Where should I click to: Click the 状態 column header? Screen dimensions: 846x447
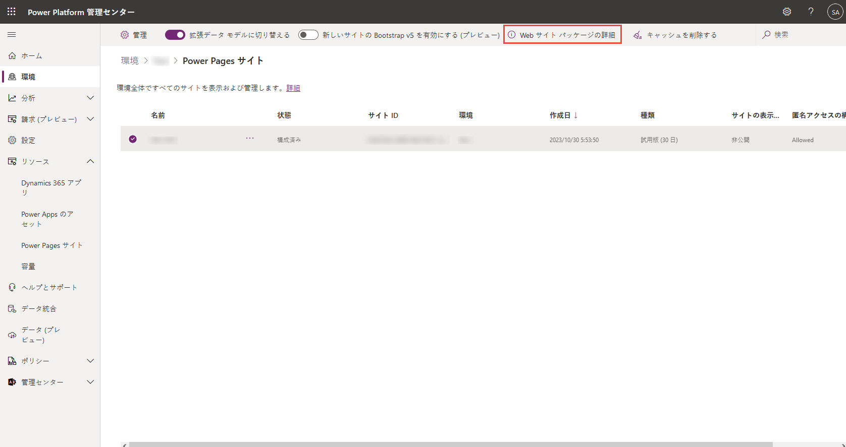[x=284, y=115]
